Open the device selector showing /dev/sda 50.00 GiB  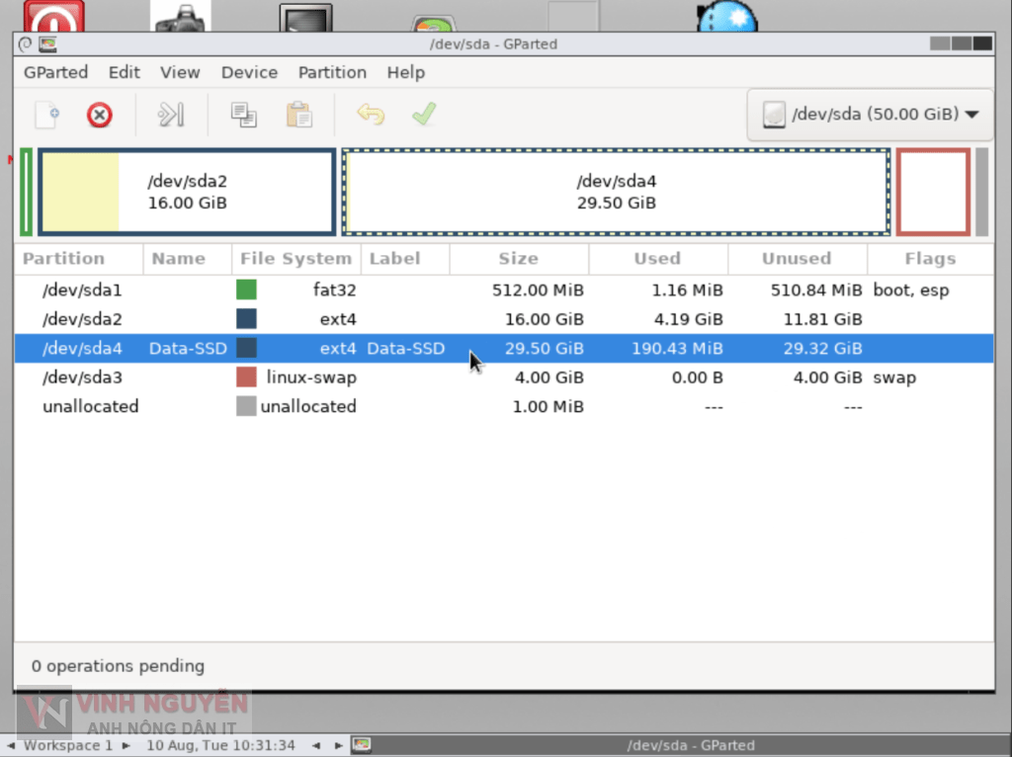pos(869,114)
